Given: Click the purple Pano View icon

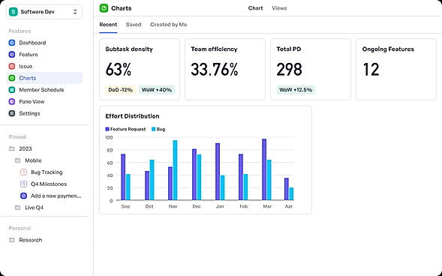Looking at the screenshot, I should [x=12, y=102].
